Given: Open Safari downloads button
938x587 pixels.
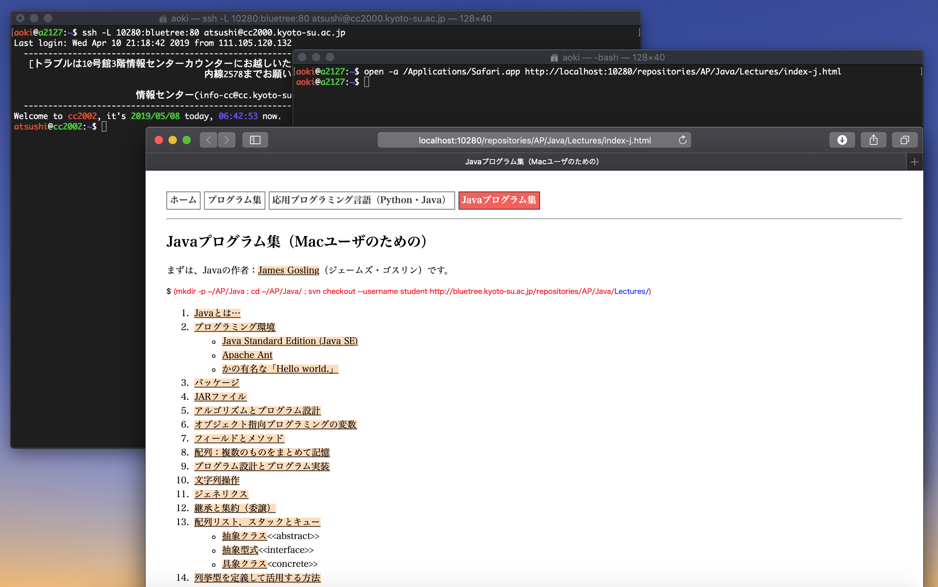Looking at the screenshot, I should click(x=842, y=140).
